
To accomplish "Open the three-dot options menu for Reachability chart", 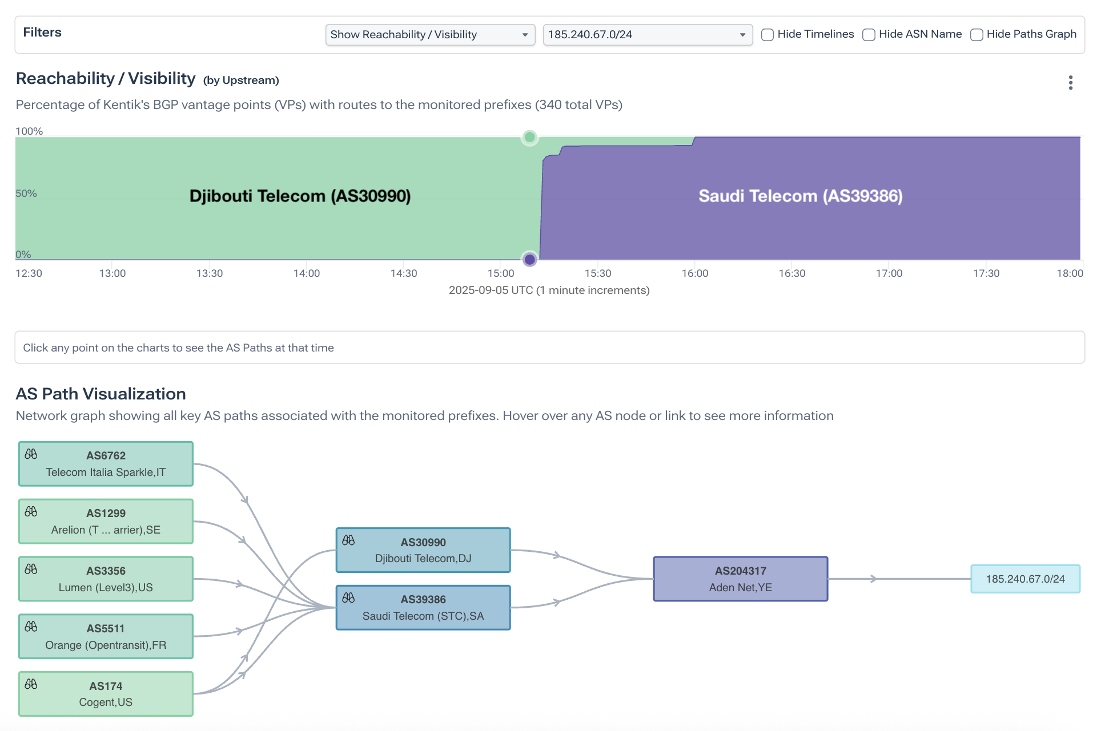I will coord(1071,83).
